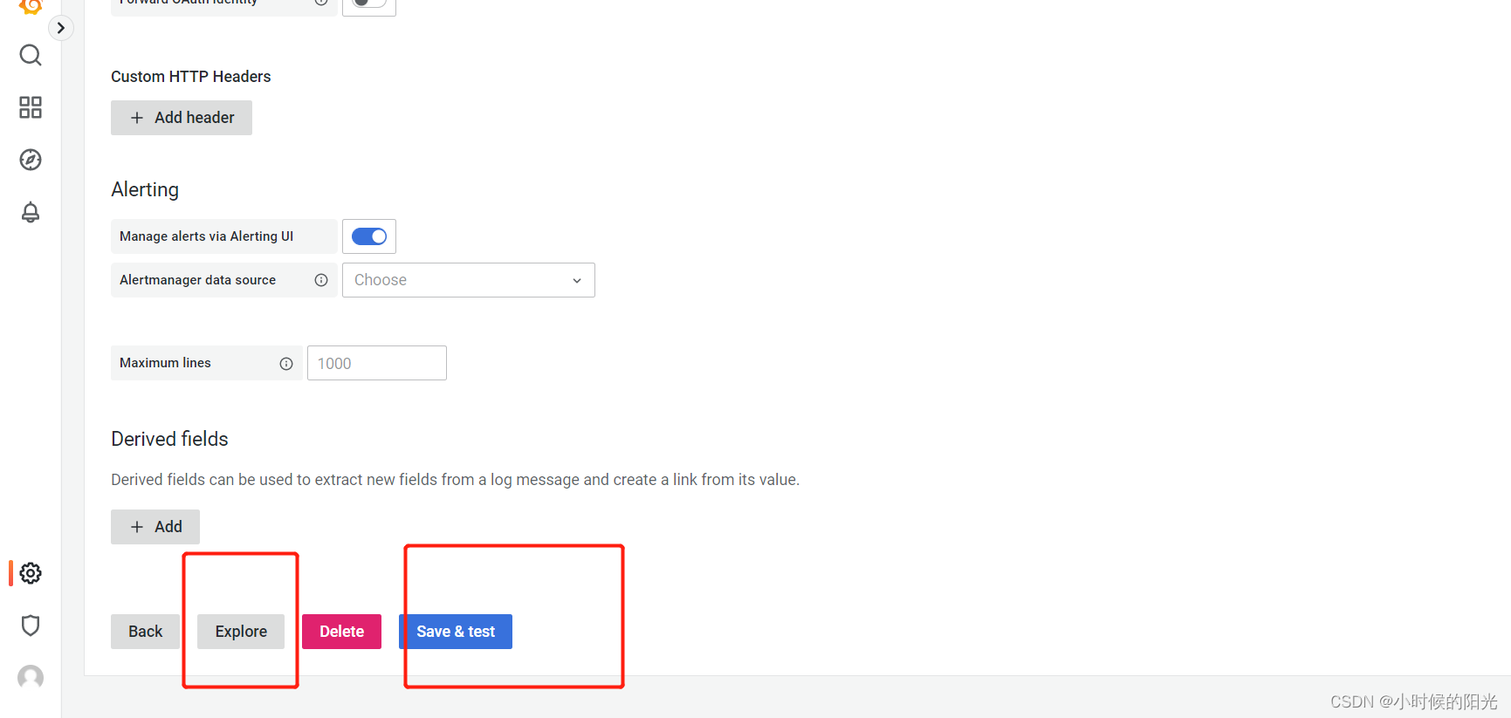The width and height of the screenshot is (1511, 718).
Task: Click the Derived fields heading
Action: [169, 439]
